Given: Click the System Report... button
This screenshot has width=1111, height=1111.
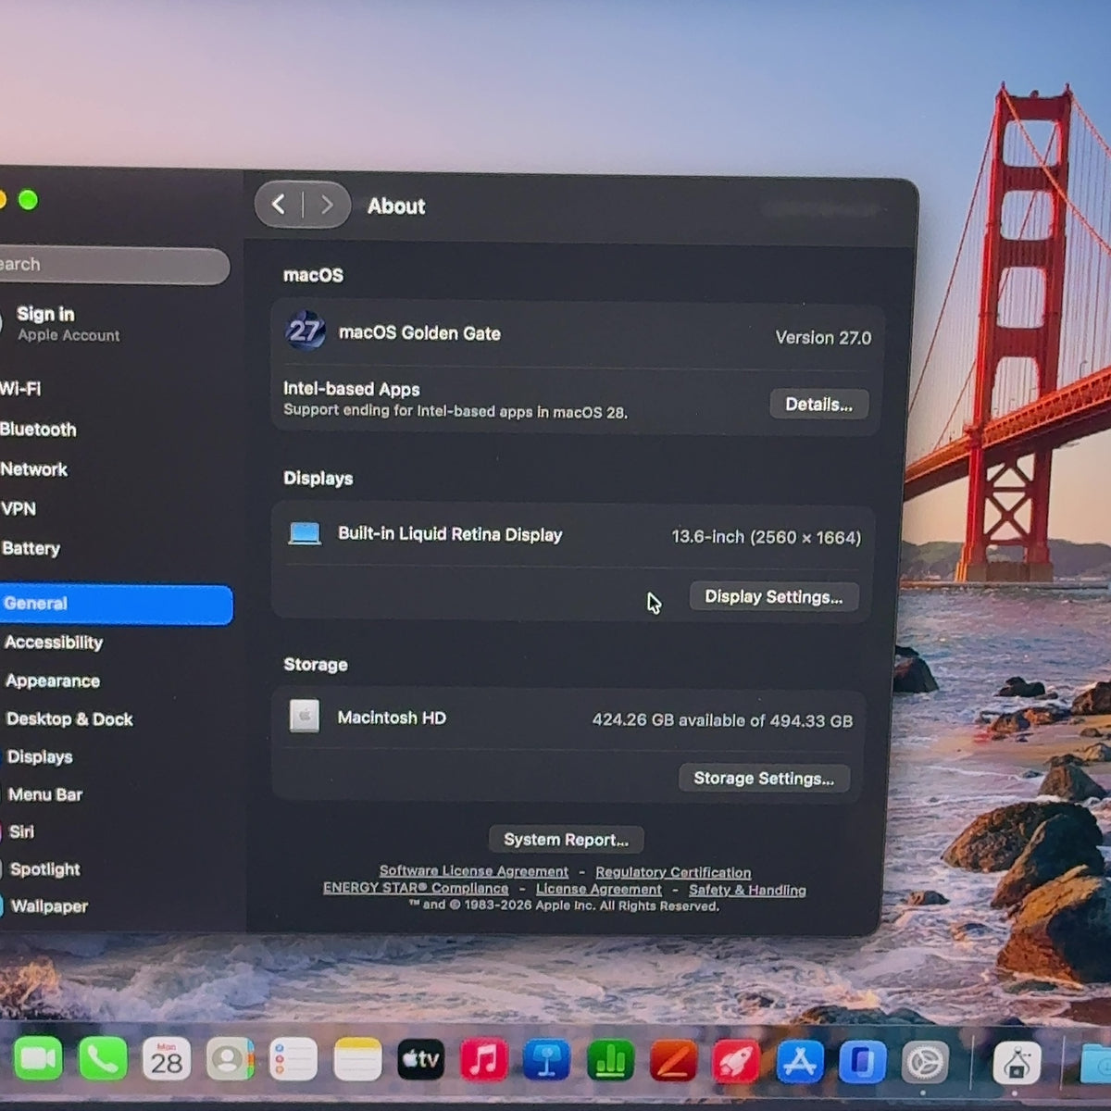Looking at the screenshot, I should pos(566,840).
